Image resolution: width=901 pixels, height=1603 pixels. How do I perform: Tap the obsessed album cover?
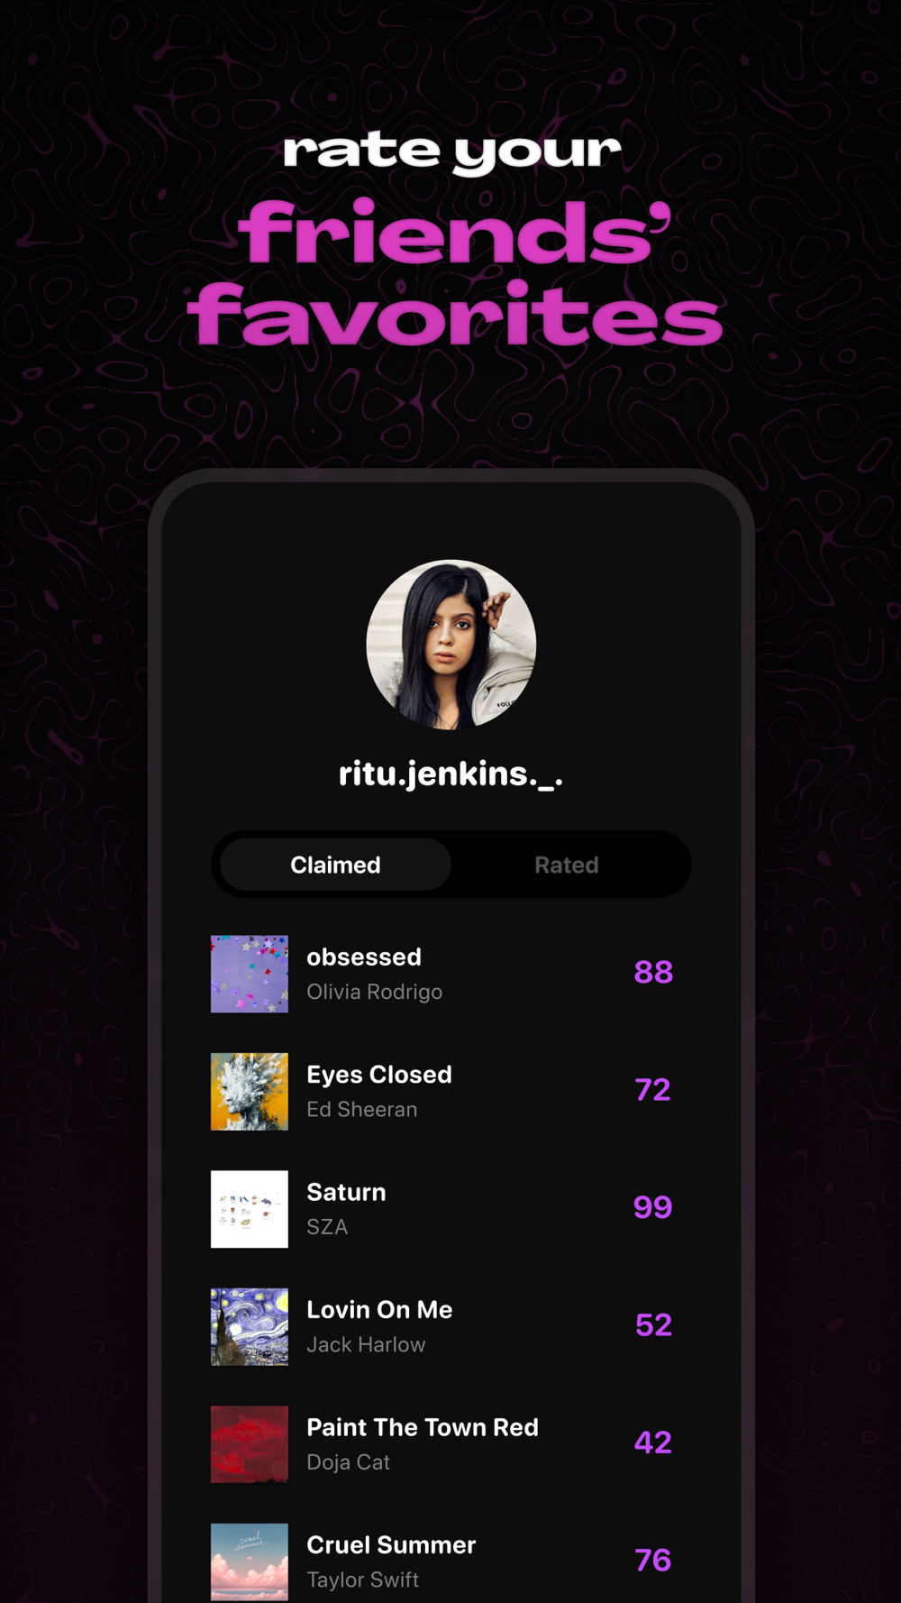point(250,974)
